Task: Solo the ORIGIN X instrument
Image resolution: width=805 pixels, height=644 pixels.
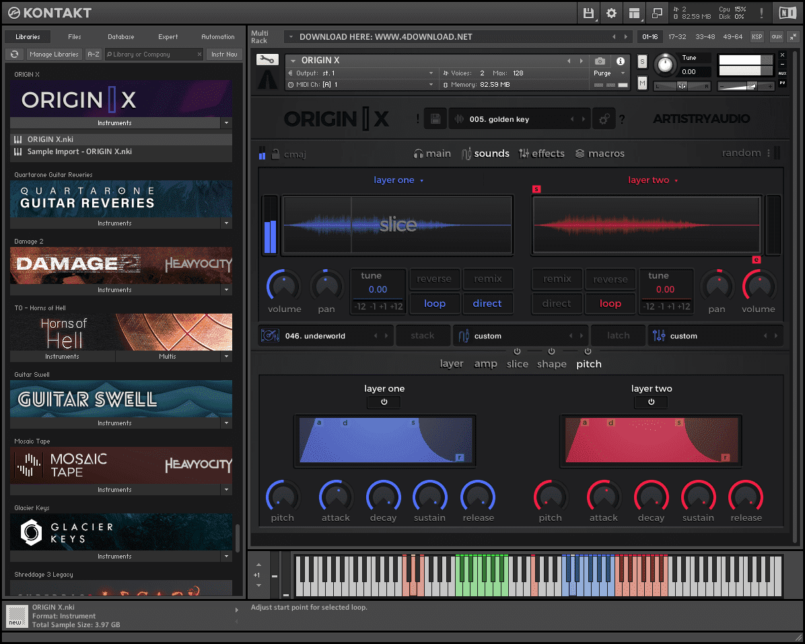Action: click(x=642, y=62)
